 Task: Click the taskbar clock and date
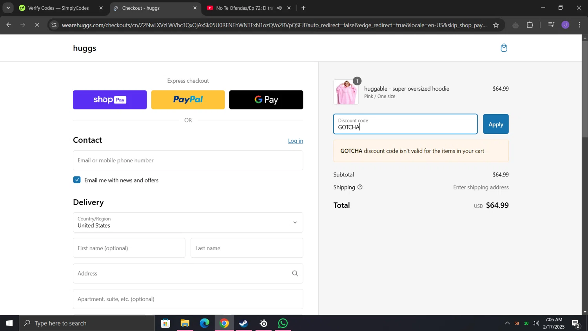tap(554, 323)
